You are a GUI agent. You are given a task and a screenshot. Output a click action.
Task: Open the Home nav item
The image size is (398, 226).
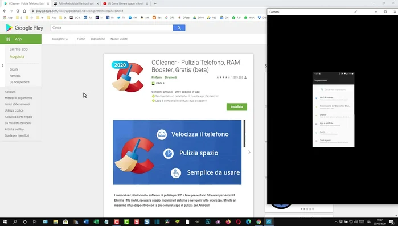(x=81, y=39)
